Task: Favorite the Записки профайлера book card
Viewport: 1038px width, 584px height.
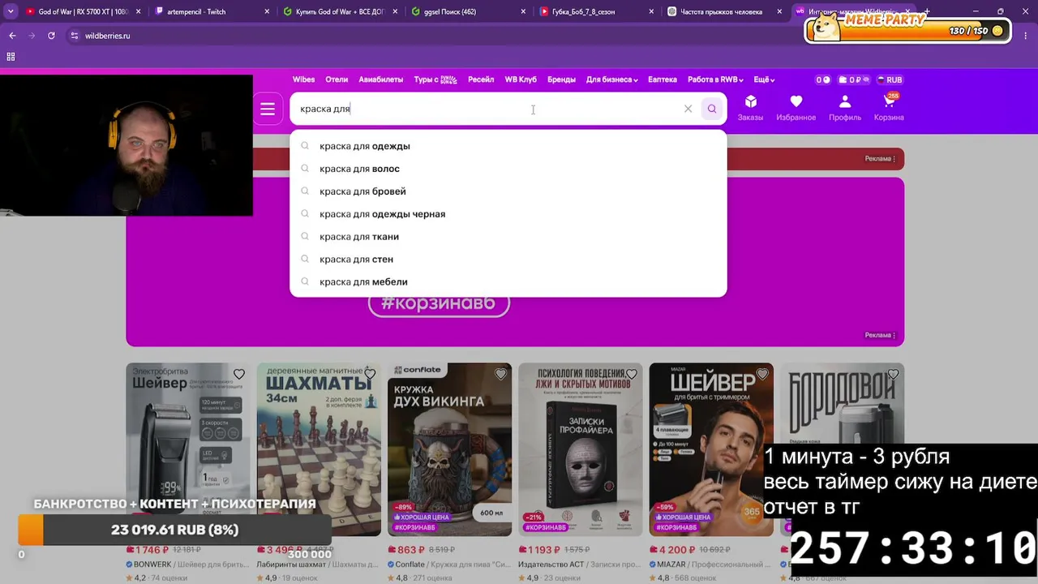Action: tap(632, 374)
